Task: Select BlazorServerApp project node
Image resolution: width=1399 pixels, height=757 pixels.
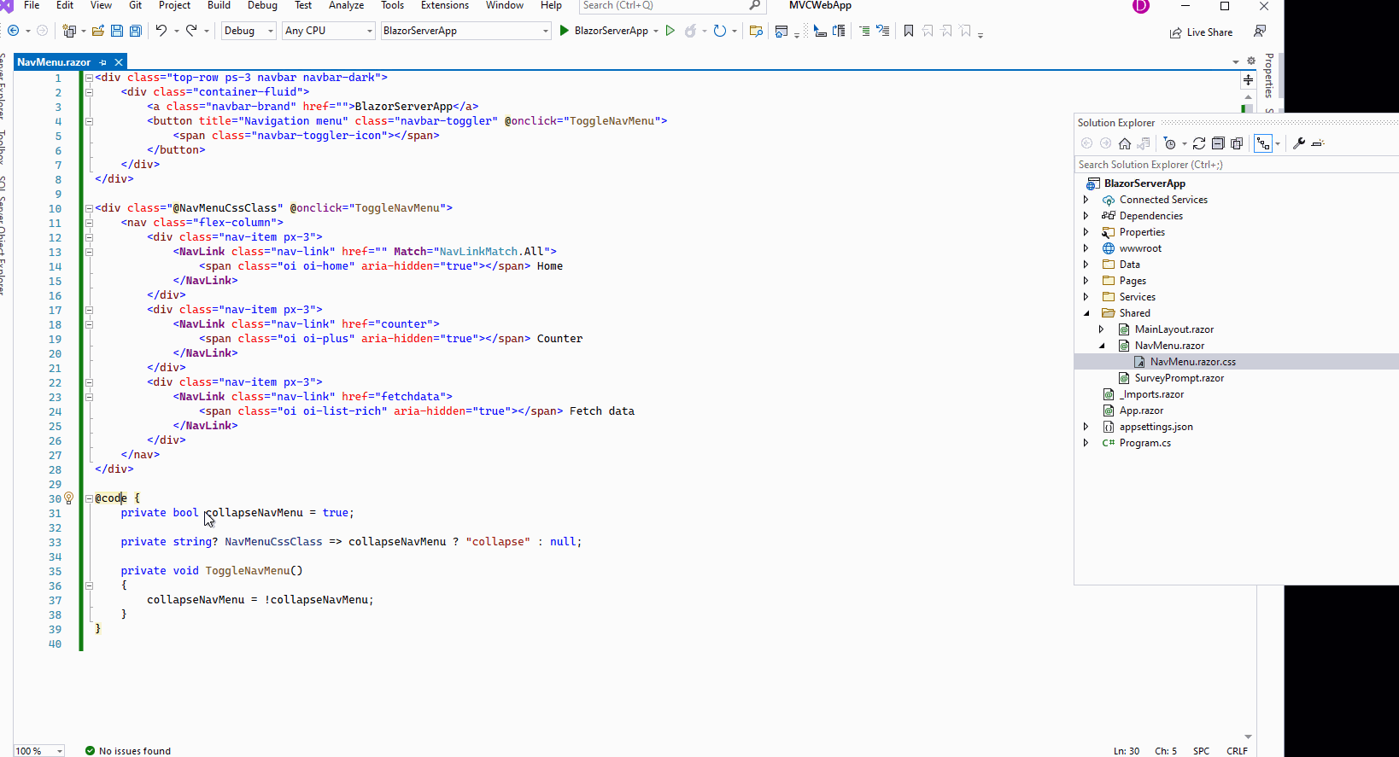Action: coord(1144,183)
